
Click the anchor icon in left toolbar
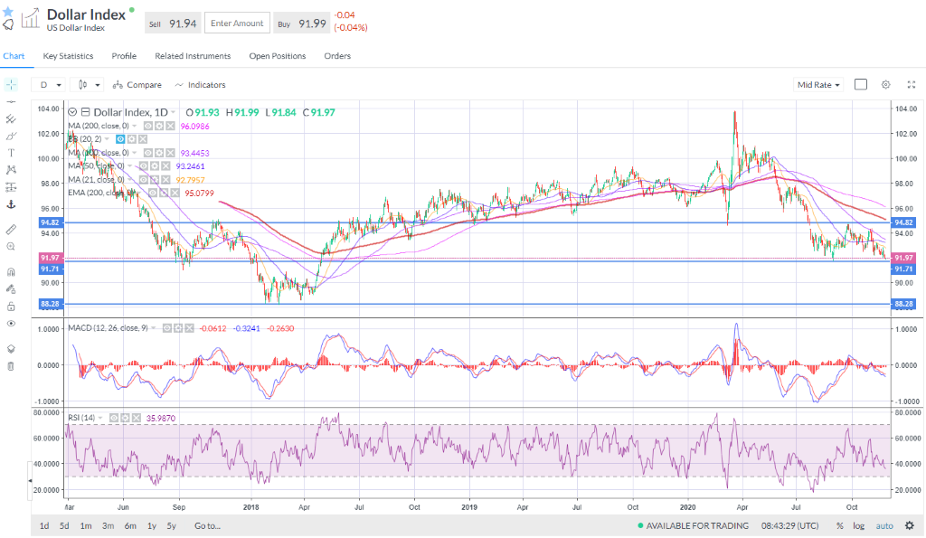(x=11, y=204)
